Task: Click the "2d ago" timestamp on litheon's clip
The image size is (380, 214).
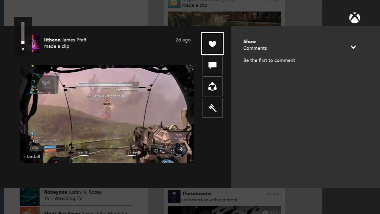Action: (183, 40)
